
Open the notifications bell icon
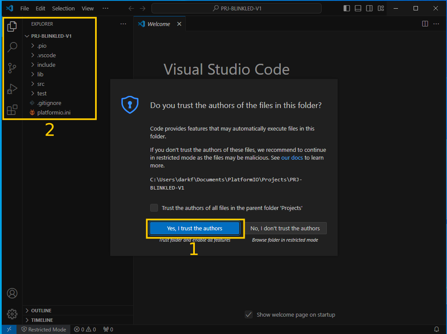(437, 329)
